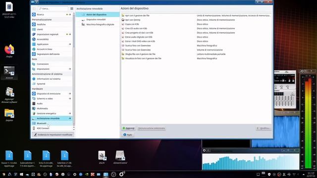
Task: Select Connessioni under Rete
Action: (x=52, y=64)
